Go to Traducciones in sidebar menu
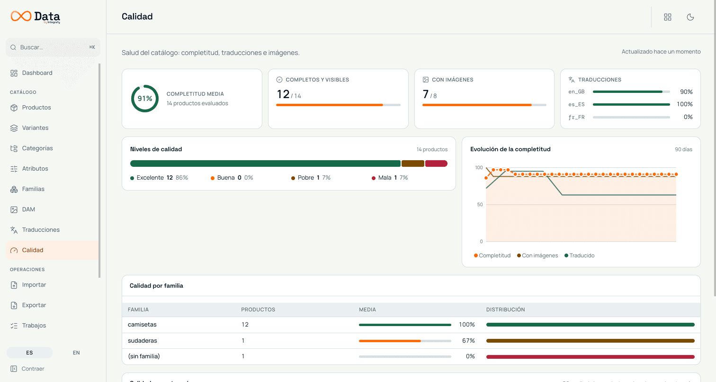Image resolution: width=716 pixels, height=382 pixels. (x=52, y=230)
